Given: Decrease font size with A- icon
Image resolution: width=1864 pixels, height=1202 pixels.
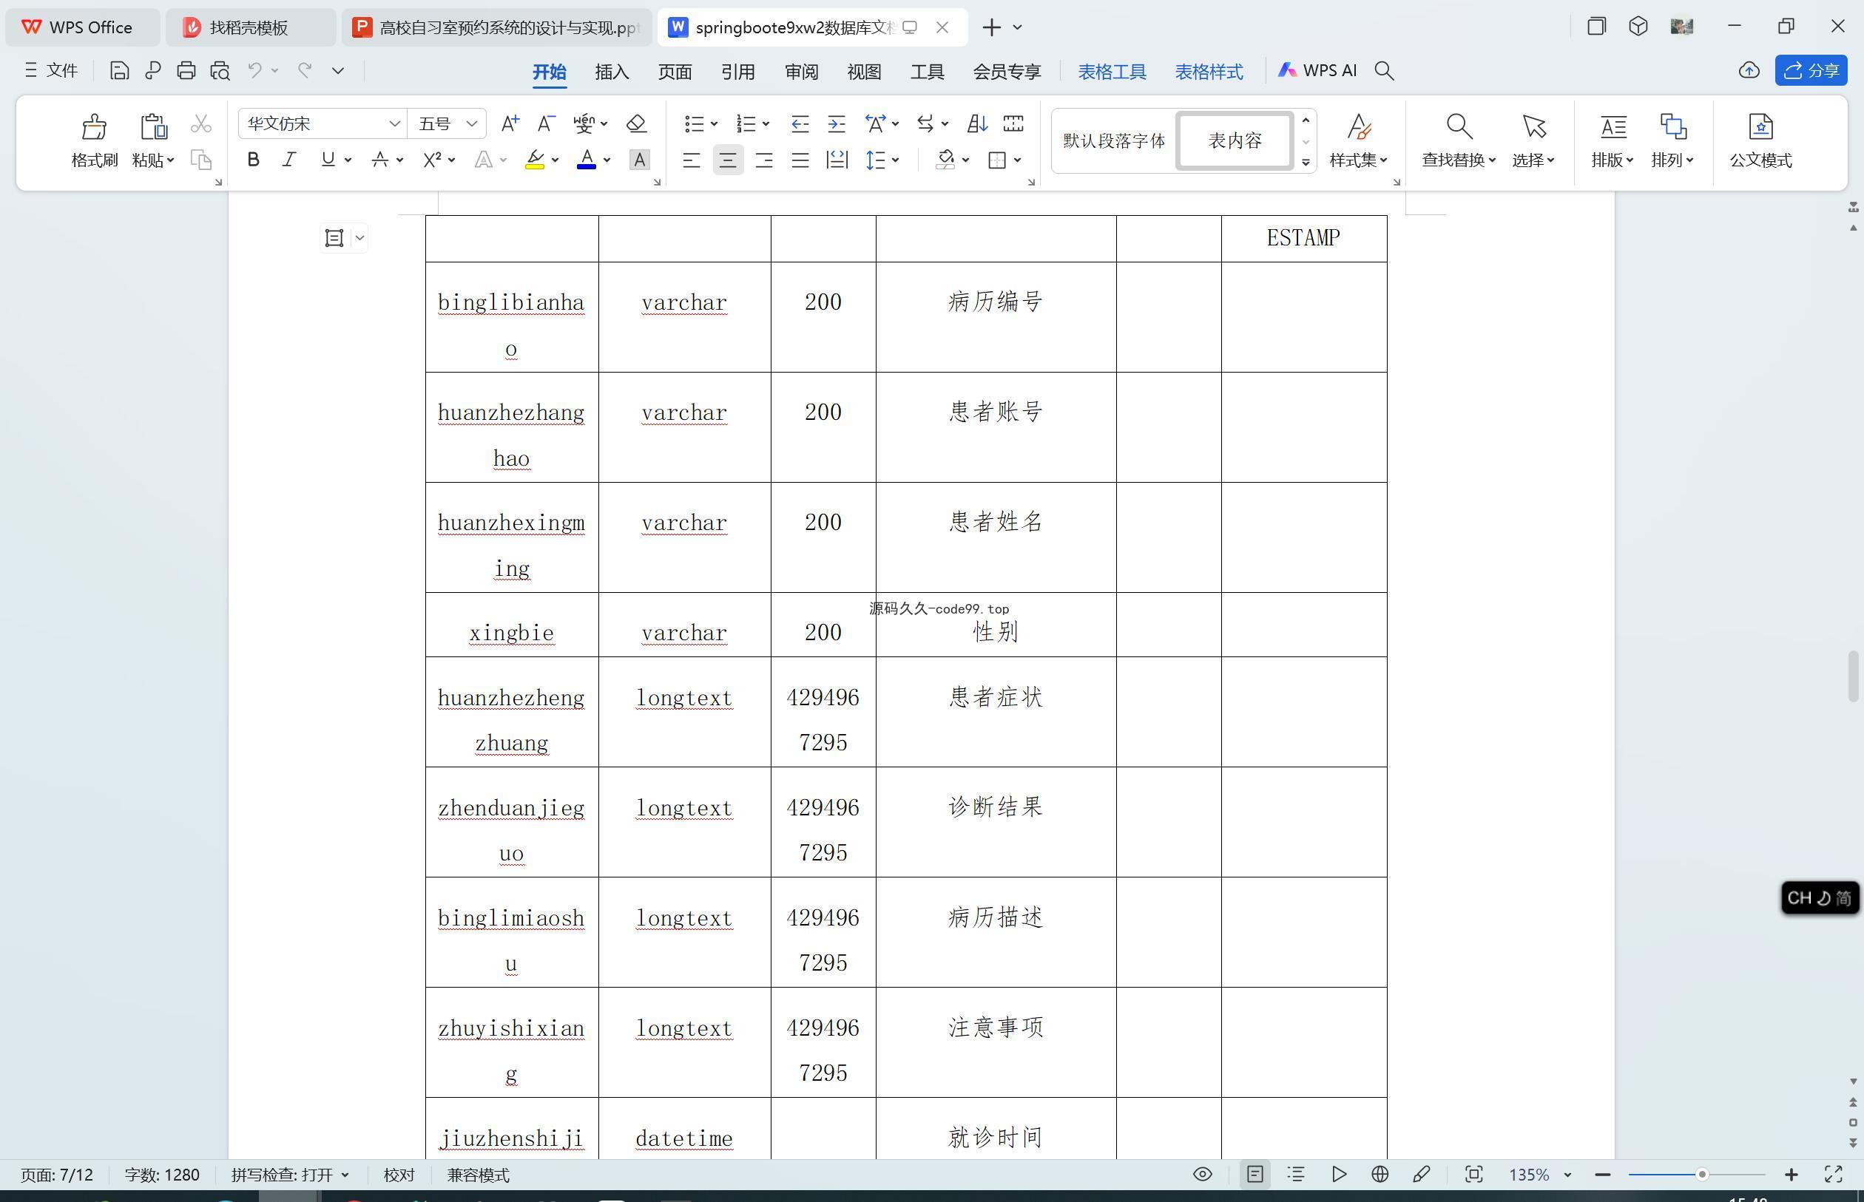Looking at the screenshot, I should (547, 123).
